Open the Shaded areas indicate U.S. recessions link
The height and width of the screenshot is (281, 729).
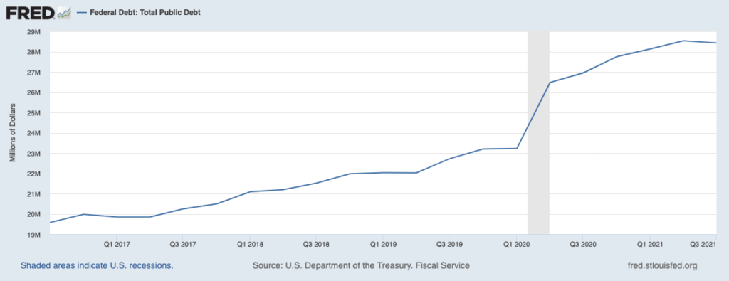(97, 266)
